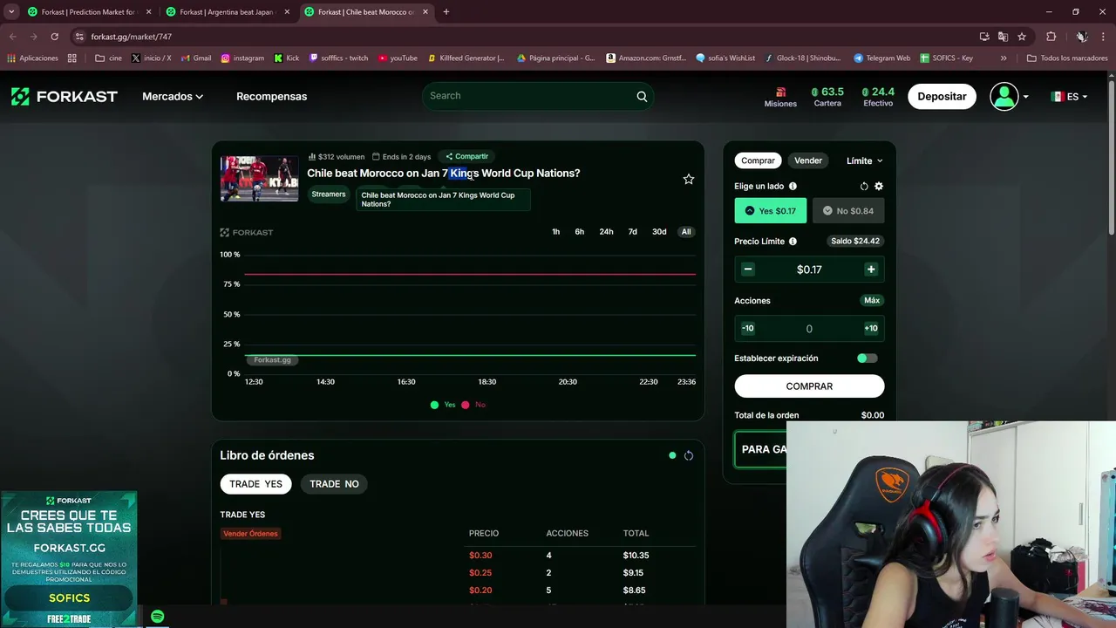Favorite the market with the star icon
1116x628 pixels.
point(688,179)
